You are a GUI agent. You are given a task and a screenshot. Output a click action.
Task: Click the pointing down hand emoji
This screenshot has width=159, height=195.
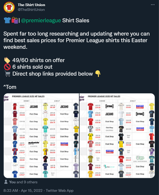[x=98, y=74]
